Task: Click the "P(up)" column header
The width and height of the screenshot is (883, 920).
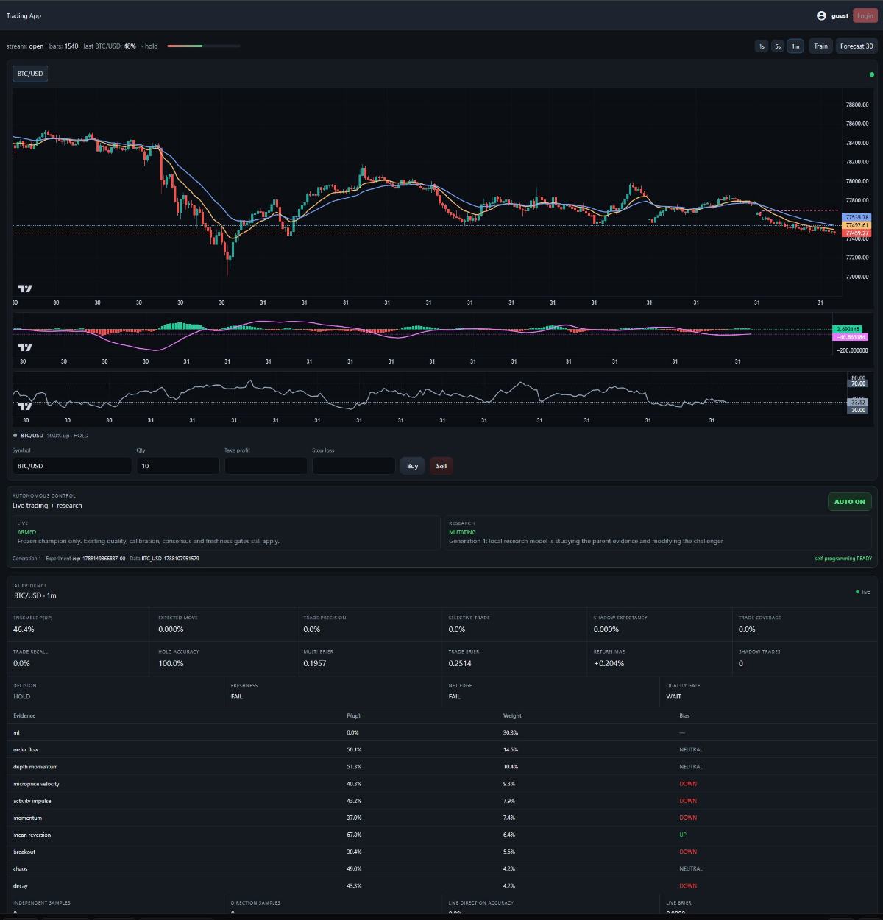Action: pyautogui.click(x=353, y=715)
